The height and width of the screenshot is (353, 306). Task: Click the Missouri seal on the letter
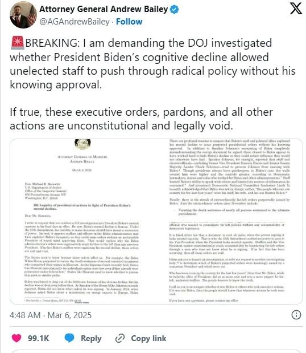tap(82, 144)
